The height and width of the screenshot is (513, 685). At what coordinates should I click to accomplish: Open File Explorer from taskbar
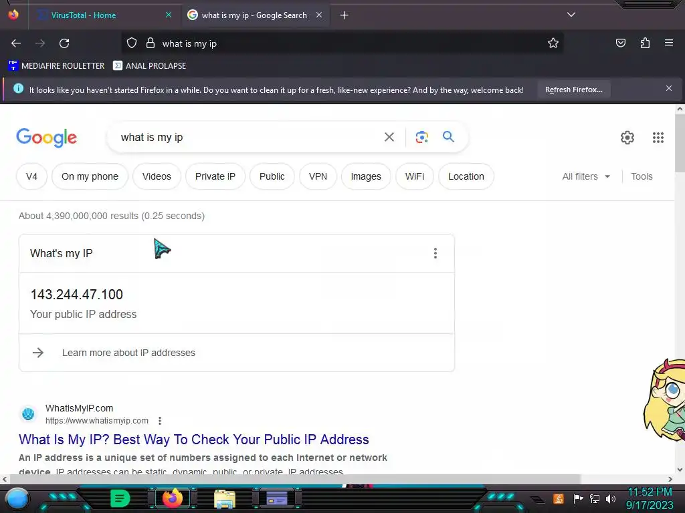tap(225, 498)
